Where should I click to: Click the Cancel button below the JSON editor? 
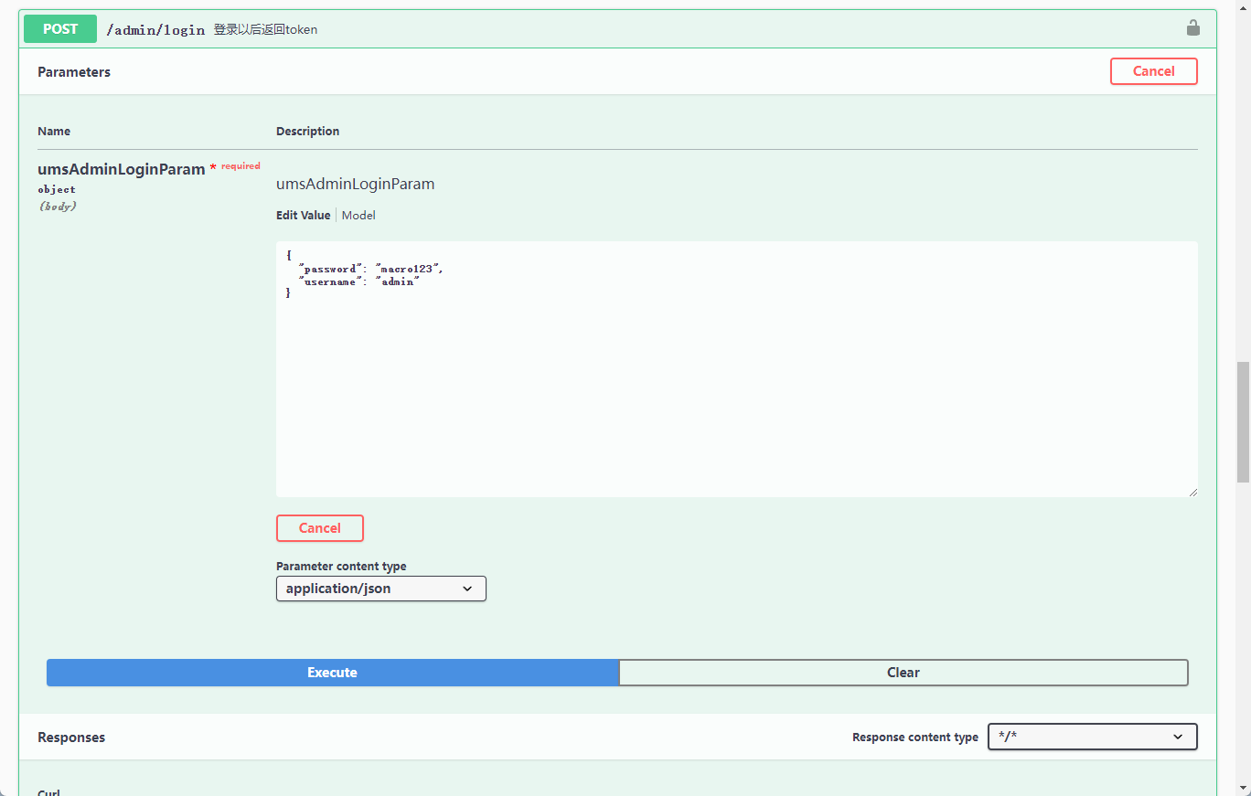[320, 528]
